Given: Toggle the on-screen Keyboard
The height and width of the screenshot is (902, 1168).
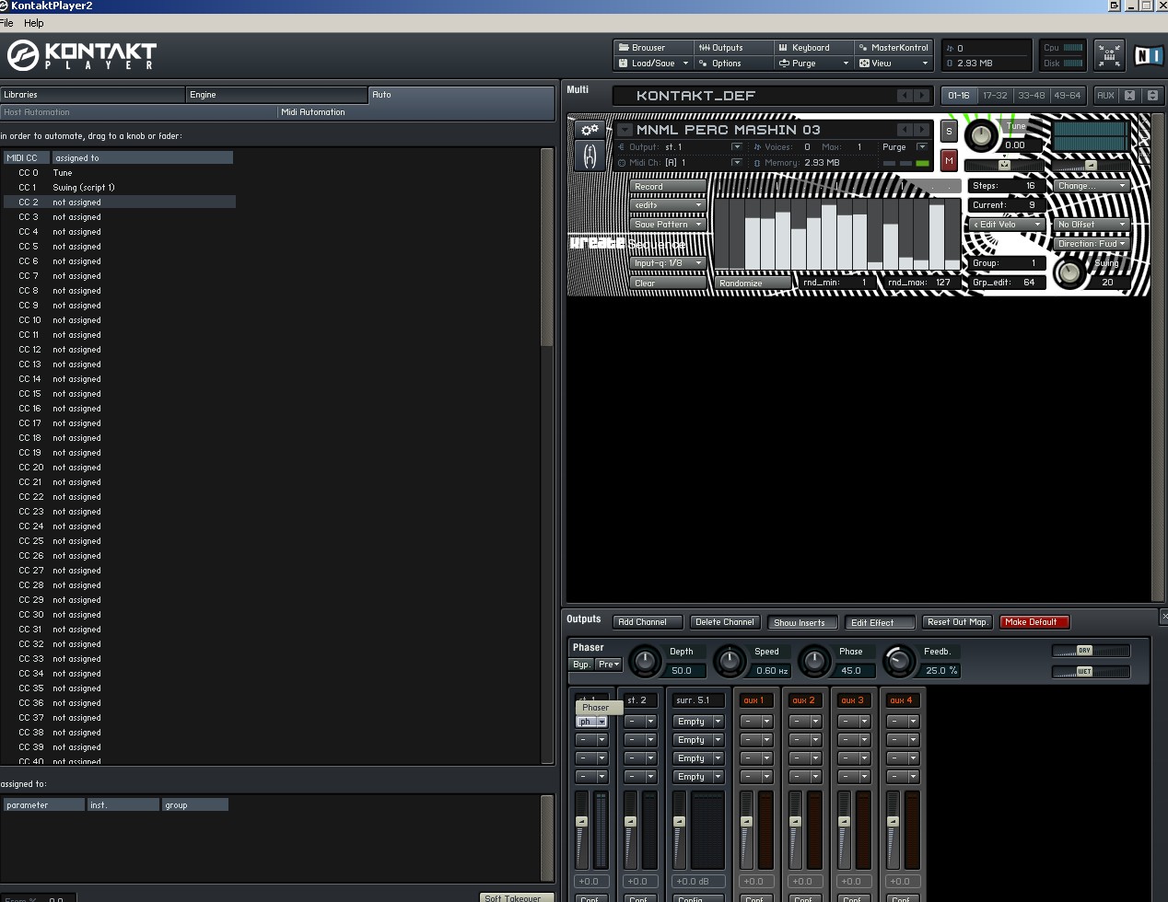Looking at the screenshot, I should [813, 48].
